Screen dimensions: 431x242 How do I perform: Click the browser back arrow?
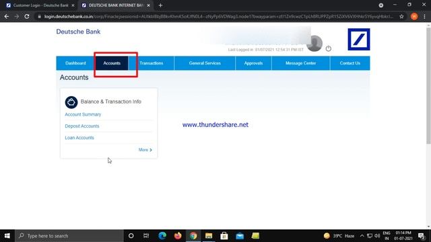coord(7,16)
